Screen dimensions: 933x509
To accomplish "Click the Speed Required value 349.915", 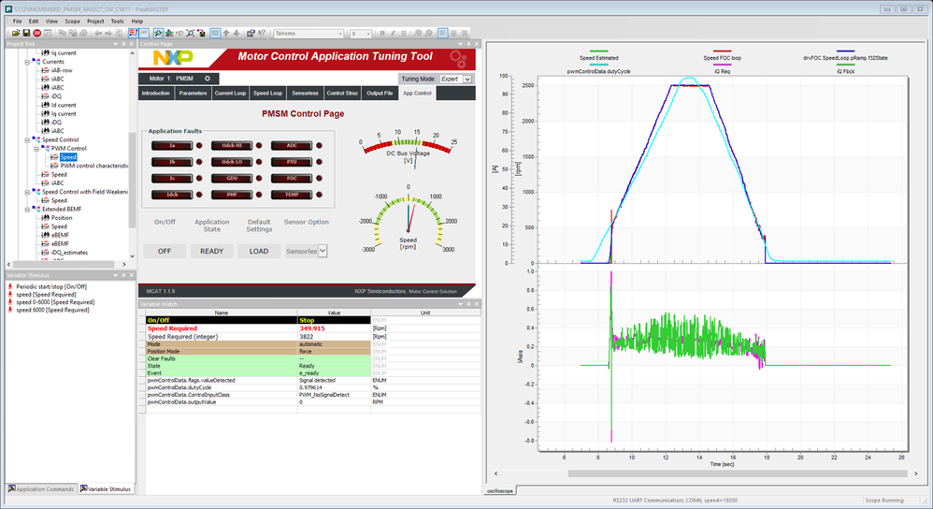I will tap(312, 328).
